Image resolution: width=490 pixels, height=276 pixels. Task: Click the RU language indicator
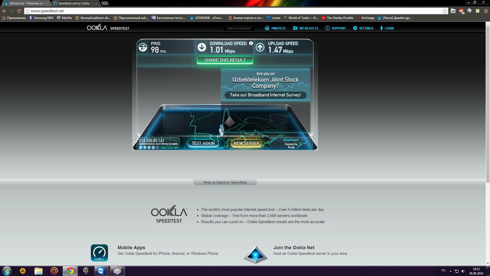tap(444, 270)
